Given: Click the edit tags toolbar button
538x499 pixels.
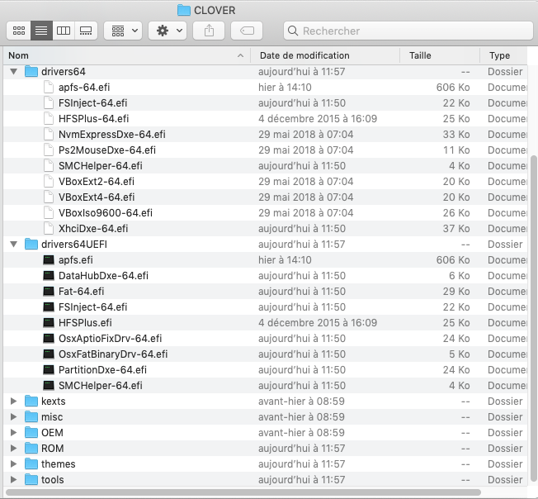Looking at the screenshot, I should [247, 31].
